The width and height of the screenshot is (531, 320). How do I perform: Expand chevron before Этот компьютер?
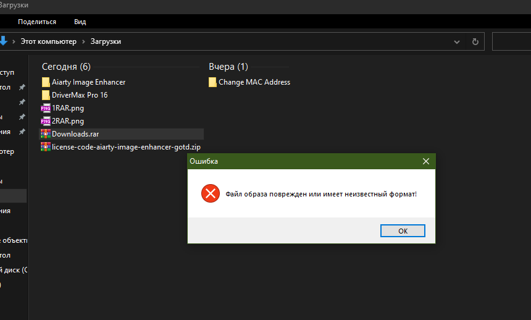pos(14,41)
